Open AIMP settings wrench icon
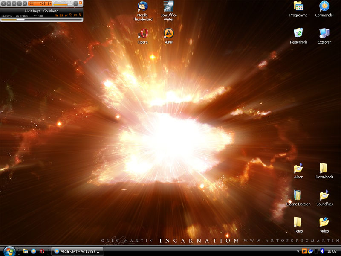Viewport: 341px width, 256px height. pos(66,15)
